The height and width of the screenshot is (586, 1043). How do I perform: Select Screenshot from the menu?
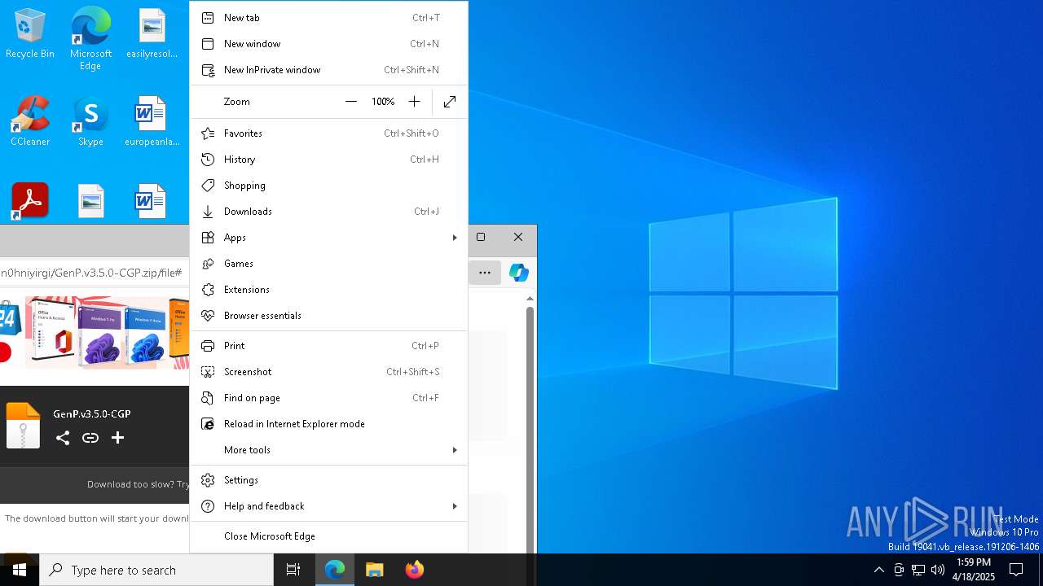(x=328, y=372)
